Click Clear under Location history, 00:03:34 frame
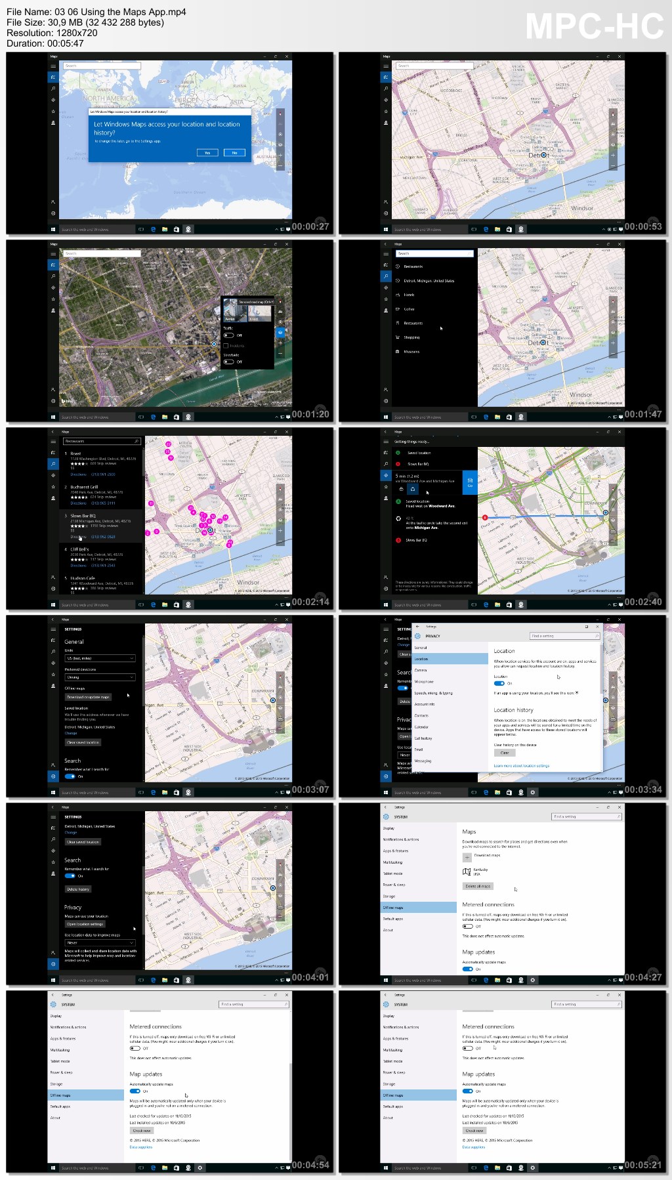 point(504,753)
